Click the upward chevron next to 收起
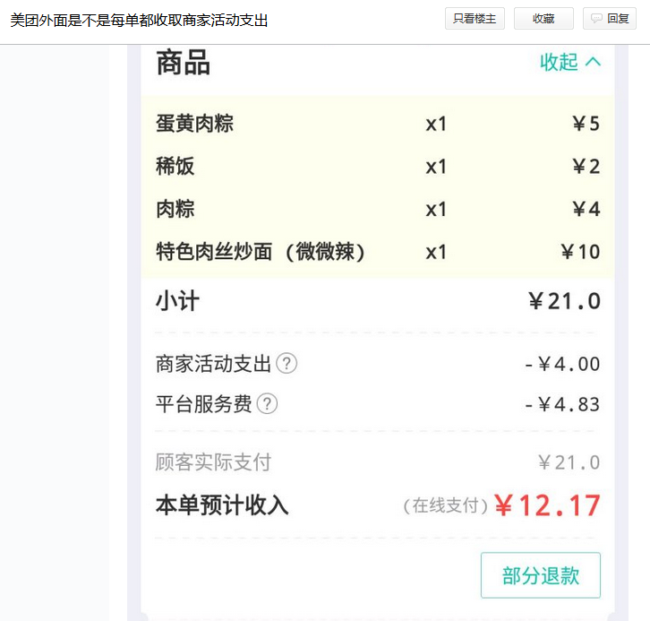Image resolution: width=650 pixels, height=621 pixels. click(x=593, y=62)
